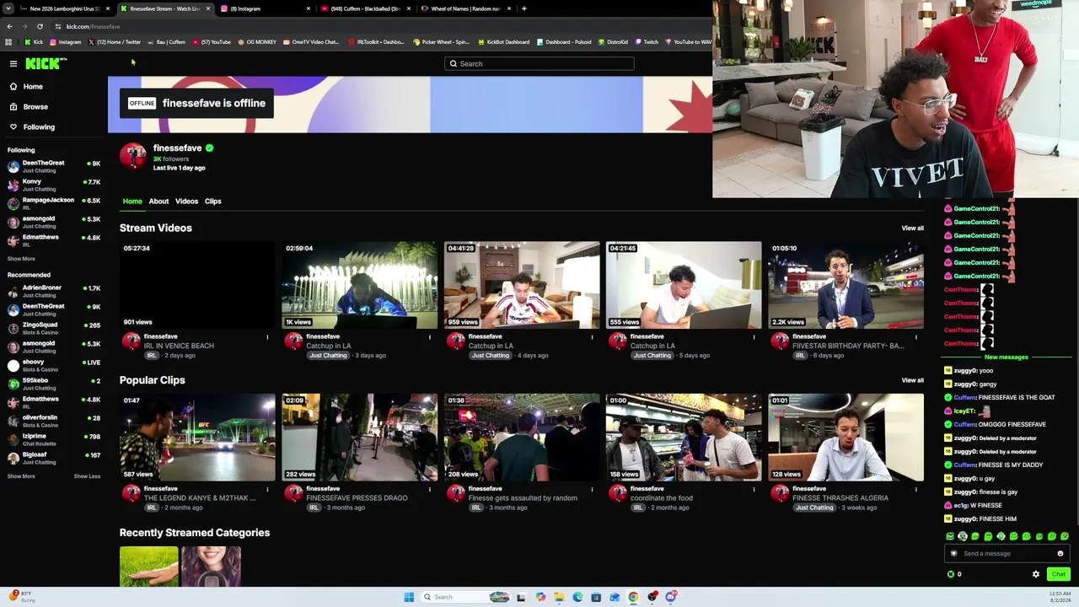Open Windows taskbar search box
This screenshot has height=607, width=1079.
pos(465,597)
